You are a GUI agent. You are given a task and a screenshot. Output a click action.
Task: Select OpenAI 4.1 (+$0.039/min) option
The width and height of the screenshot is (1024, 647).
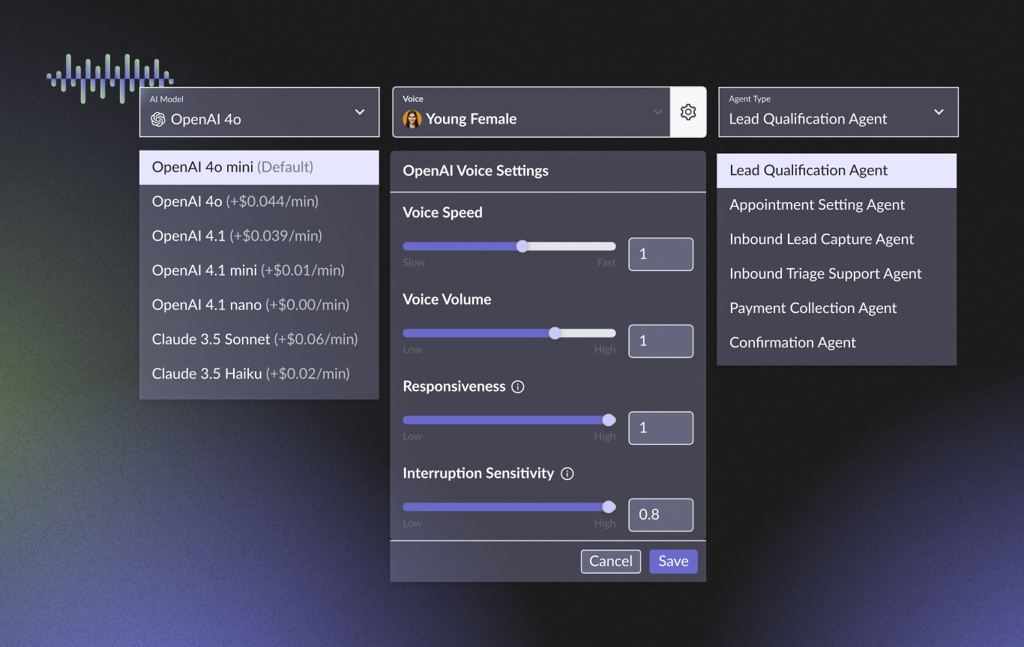259,237
